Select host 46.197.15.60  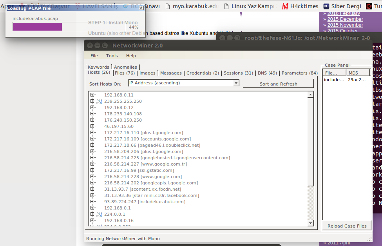coord(119,126)
